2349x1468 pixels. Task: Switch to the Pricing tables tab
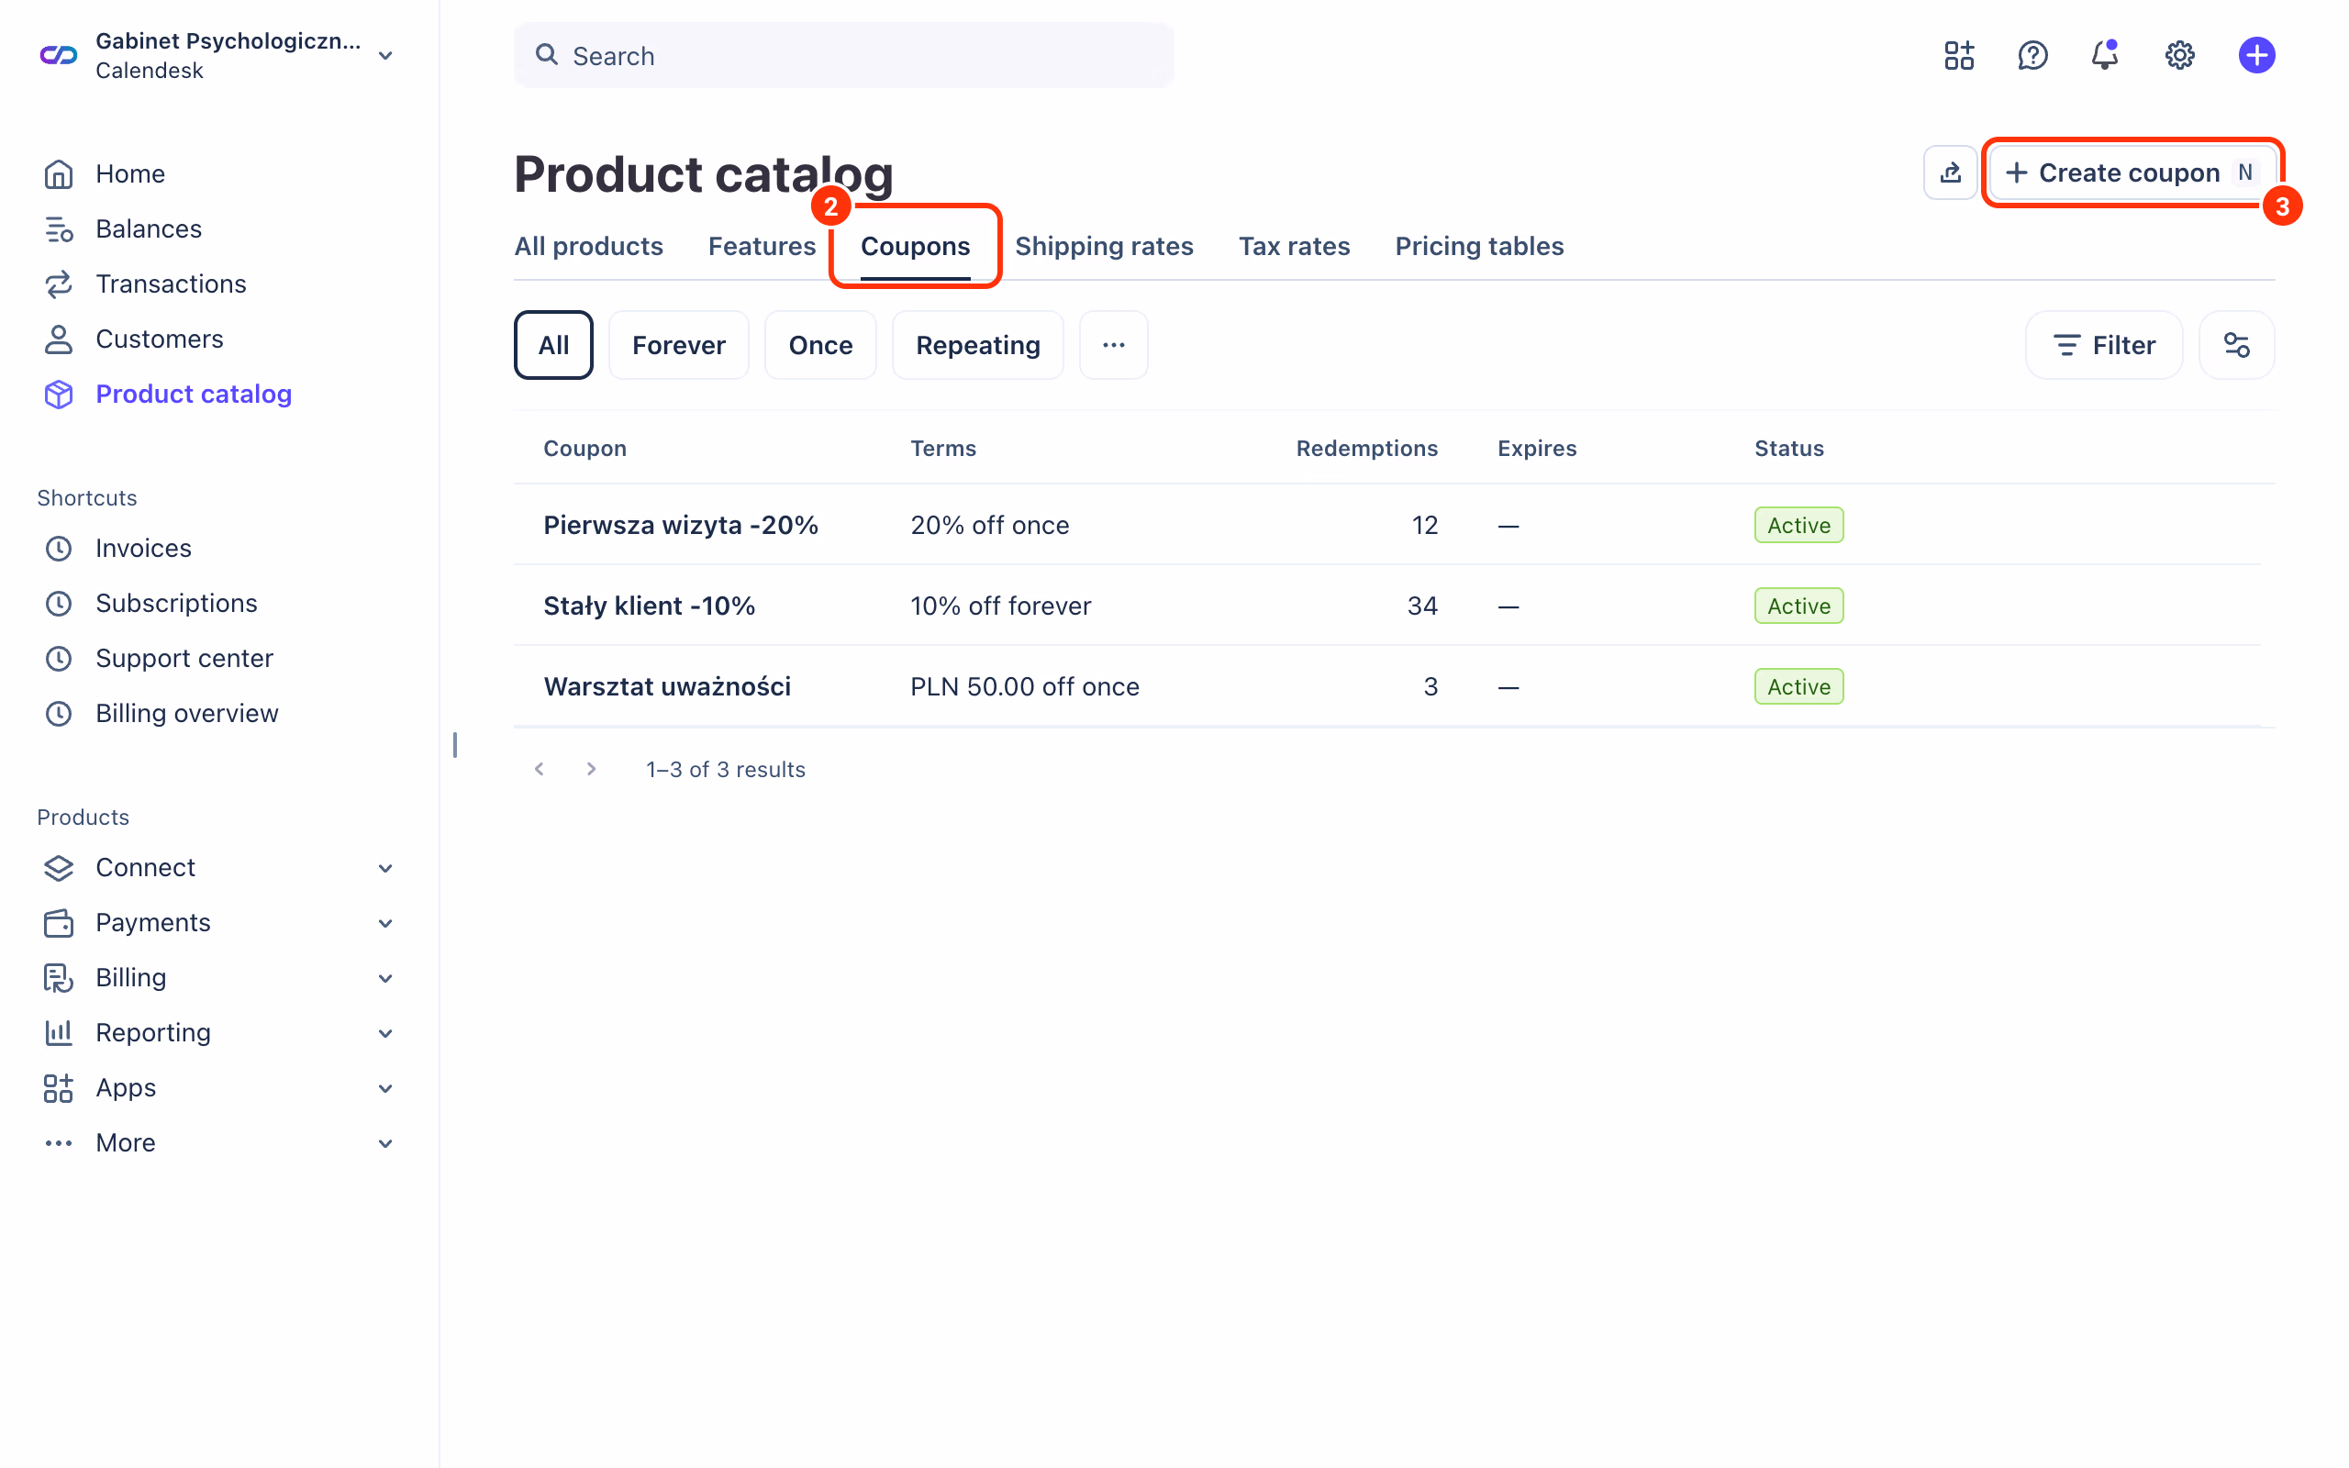(1478, 247)
